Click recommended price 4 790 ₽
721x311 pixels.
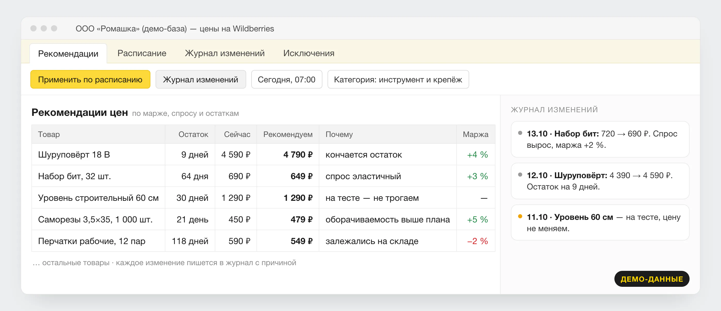[x=298, y=154]
